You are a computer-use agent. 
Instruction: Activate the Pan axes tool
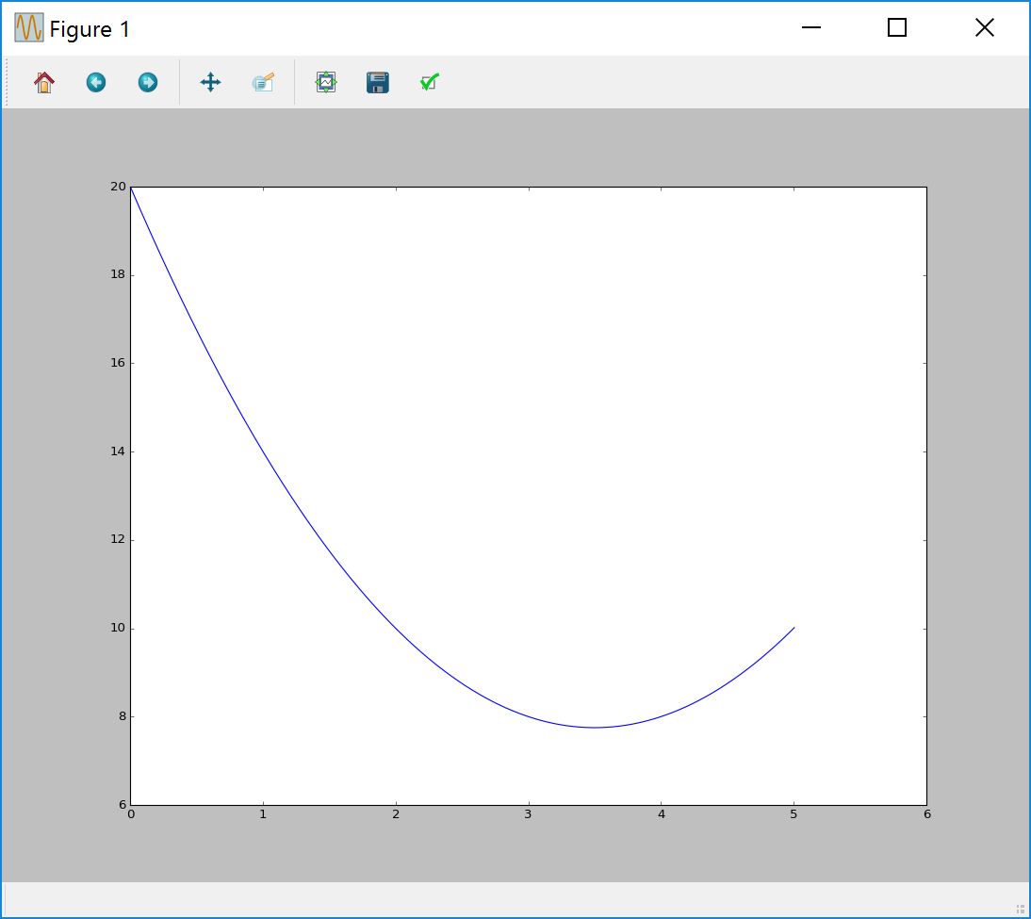[210, 82]
